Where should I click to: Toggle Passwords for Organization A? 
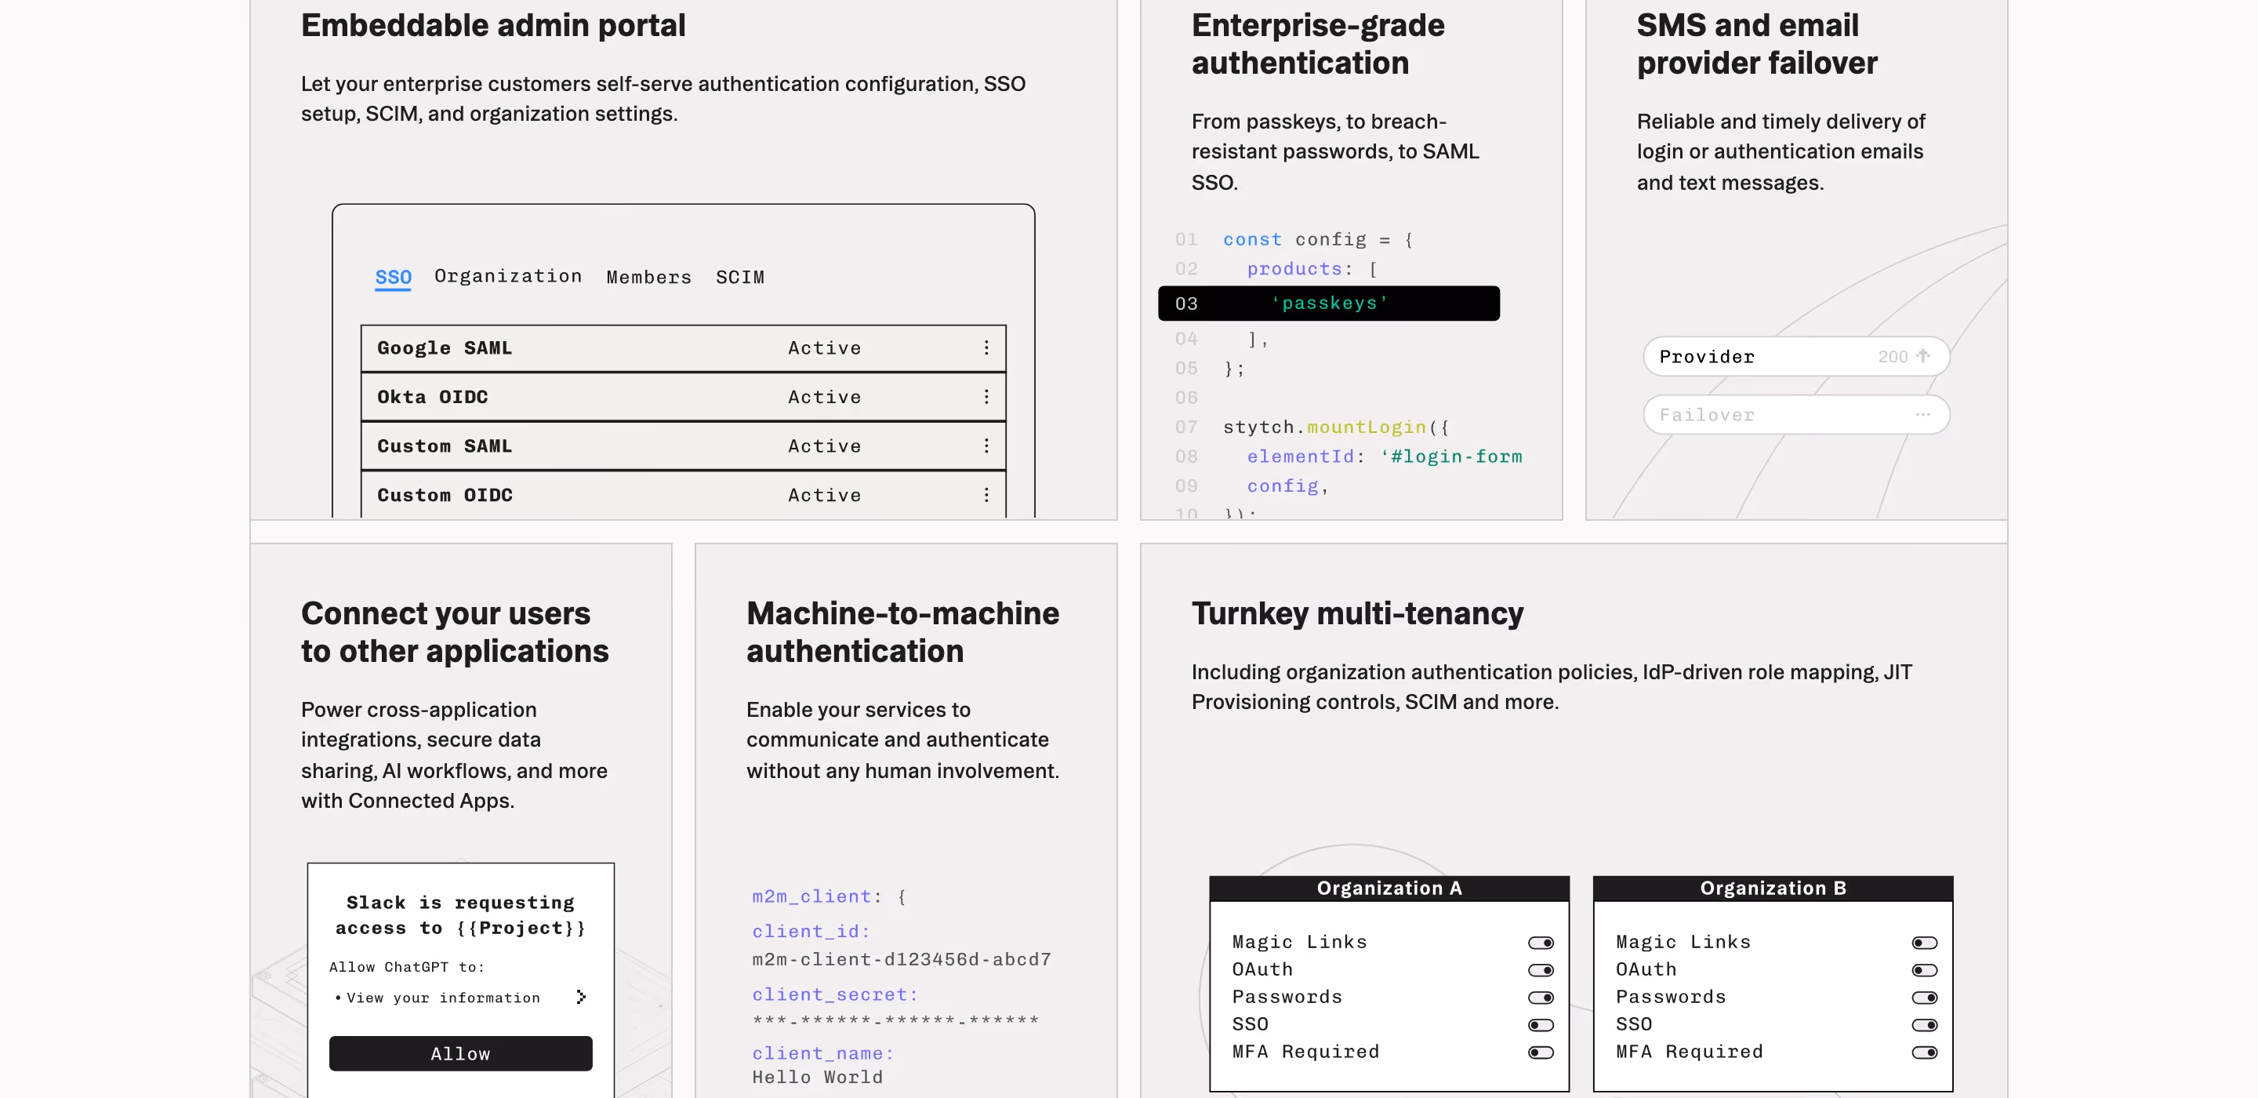tap(1541, 998)
